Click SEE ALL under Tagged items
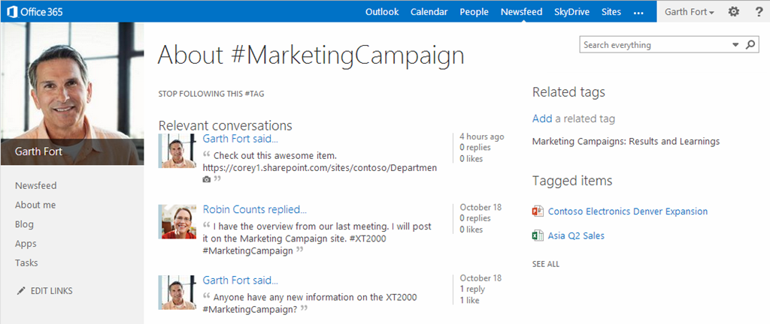The image size is (770, 324). click(546, 264)
